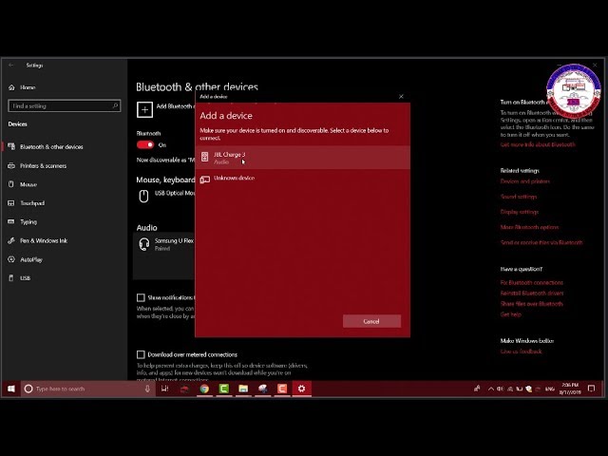Go back using the Settings back arrow

click(x=11, y=66)
